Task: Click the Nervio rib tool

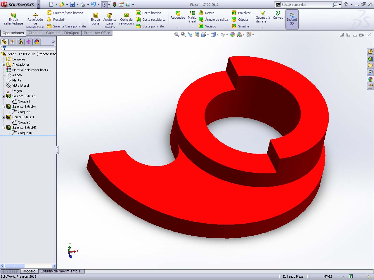Action: (x=207, y=13)
